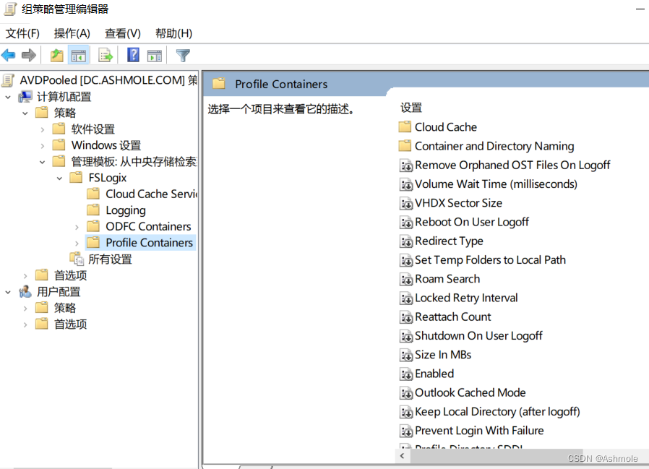Open the 操作(A) menu

[72, 33]
